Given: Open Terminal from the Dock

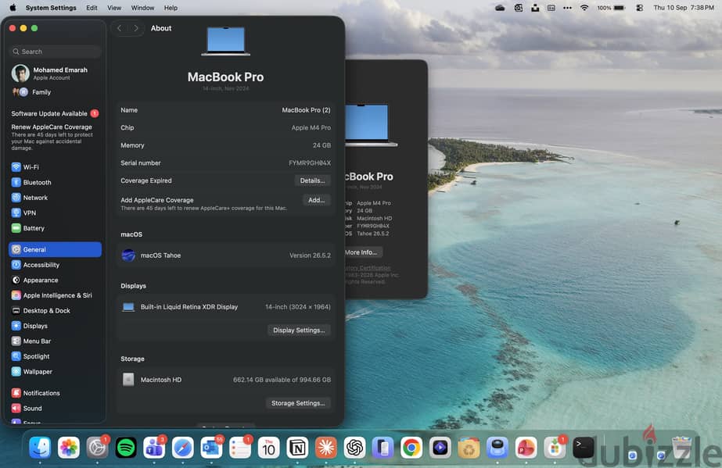Looking at the screenshot, I should [583, 448].
